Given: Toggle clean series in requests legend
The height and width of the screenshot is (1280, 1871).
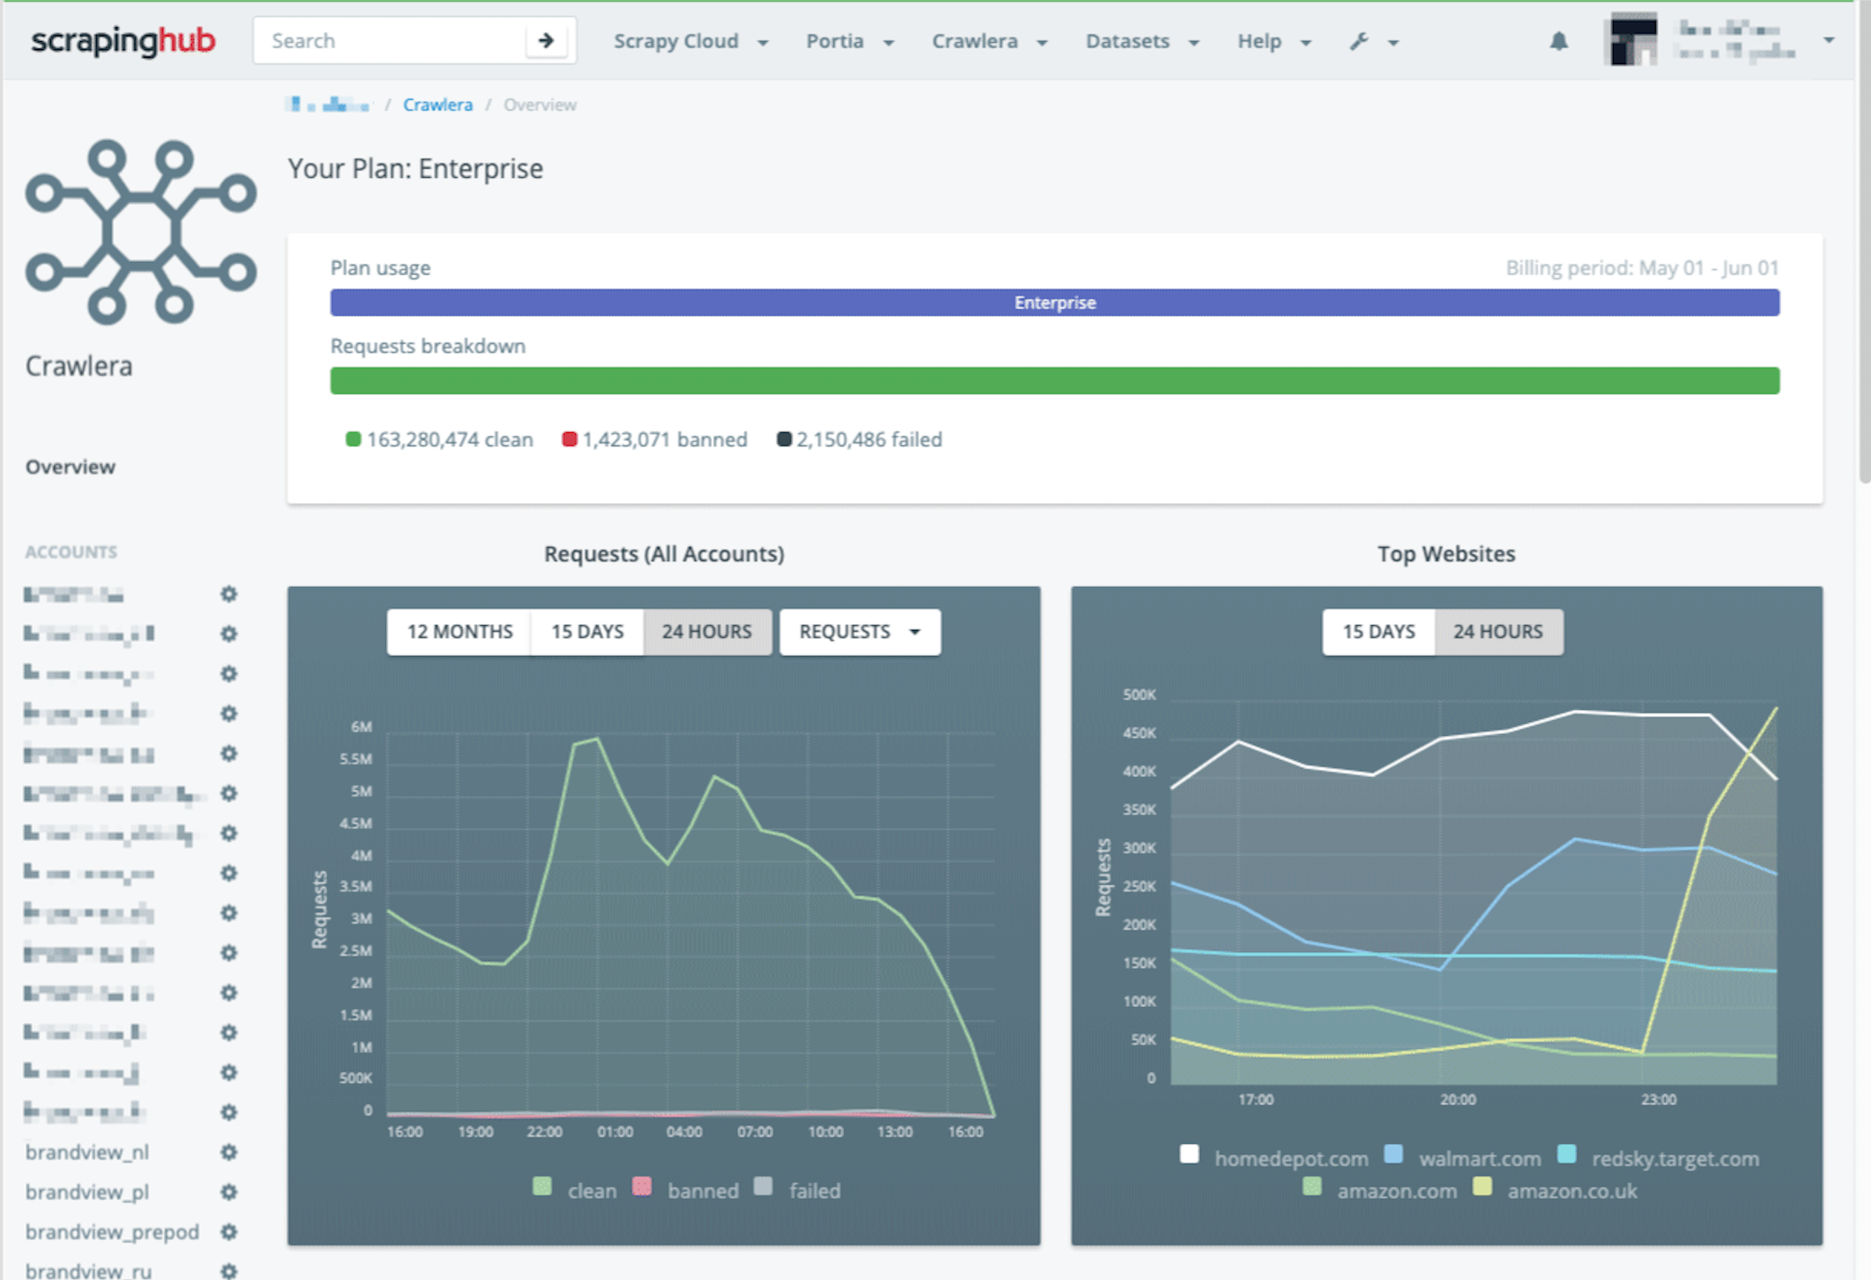Looking at the screenshot, I should pos(575,1190).
